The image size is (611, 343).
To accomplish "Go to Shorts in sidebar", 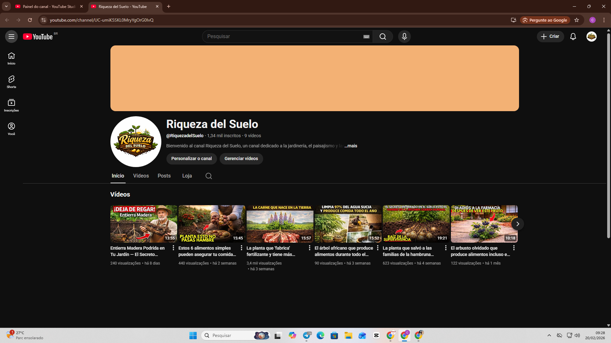I will (11, 82).
